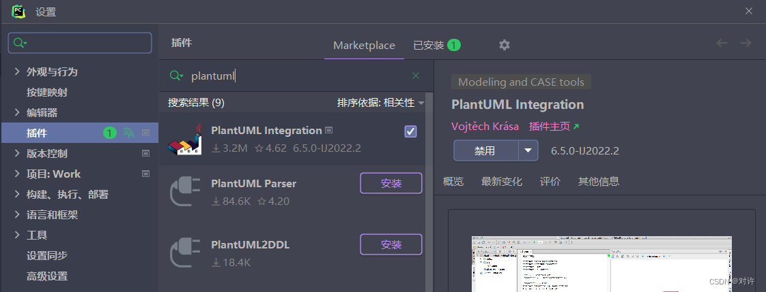This screenshot has width=766, height=292.
Task: Expand the 工具 settings group
Action: coord(17,235)
